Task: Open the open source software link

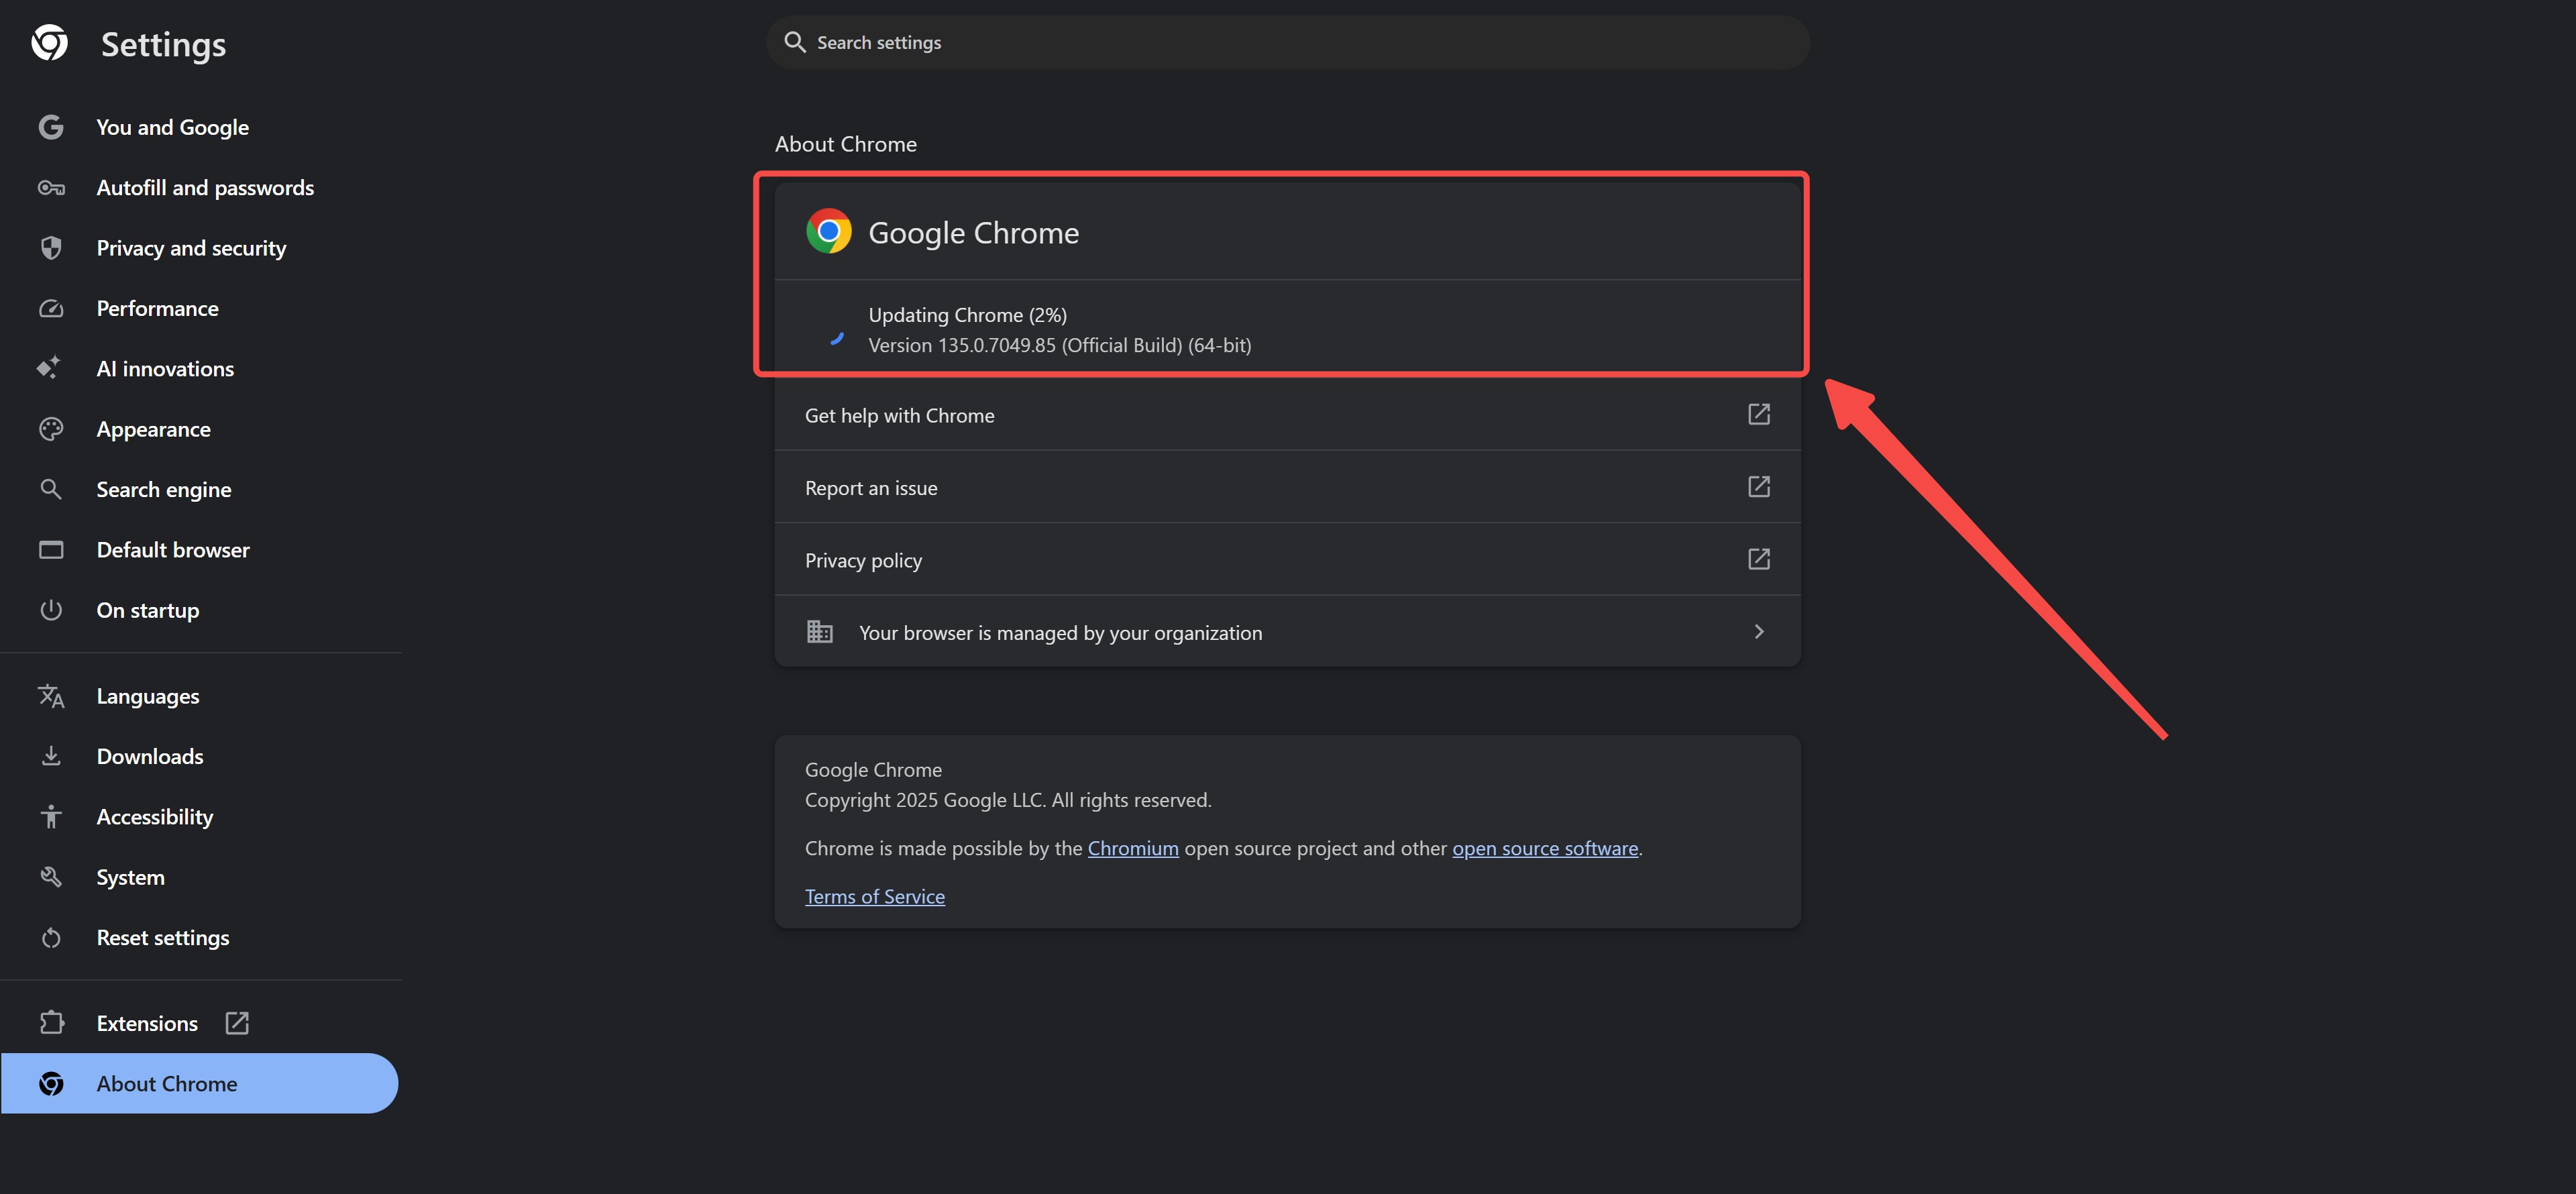Action: (1545, 848)
